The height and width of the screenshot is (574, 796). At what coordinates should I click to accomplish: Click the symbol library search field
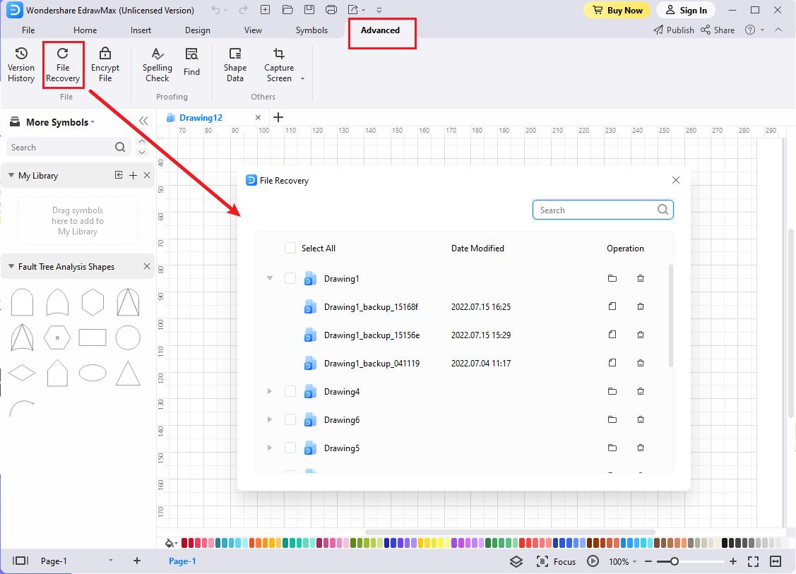click(x=69, y=147)
